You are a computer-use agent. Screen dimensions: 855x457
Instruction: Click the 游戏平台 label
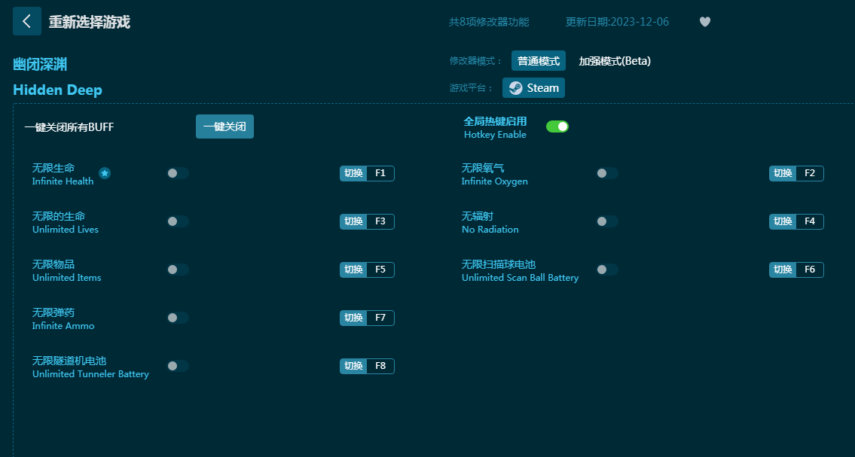click(x=471, y=87)
